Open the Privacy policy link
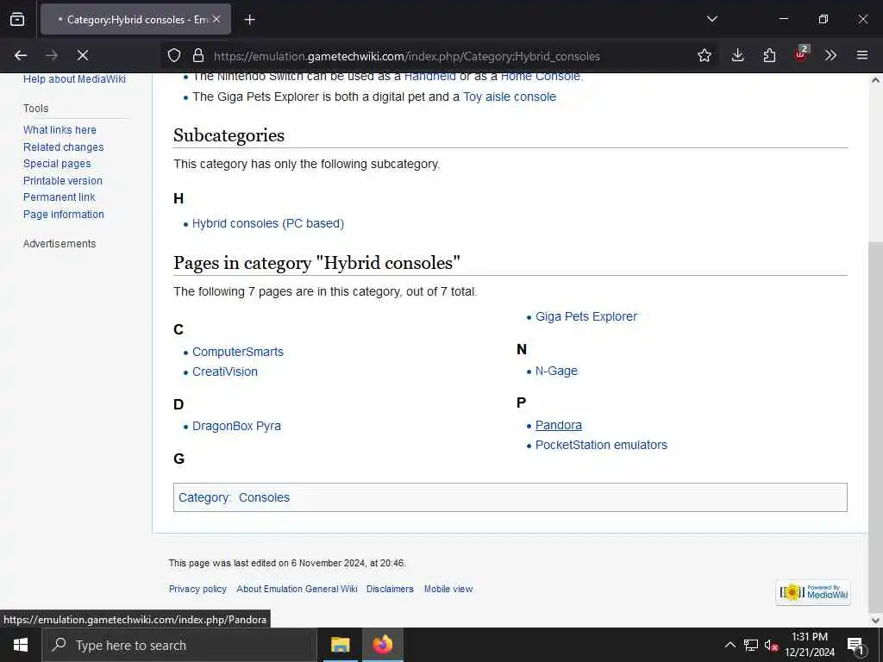This screenshot has height=662, width=883. coord(197,589)
